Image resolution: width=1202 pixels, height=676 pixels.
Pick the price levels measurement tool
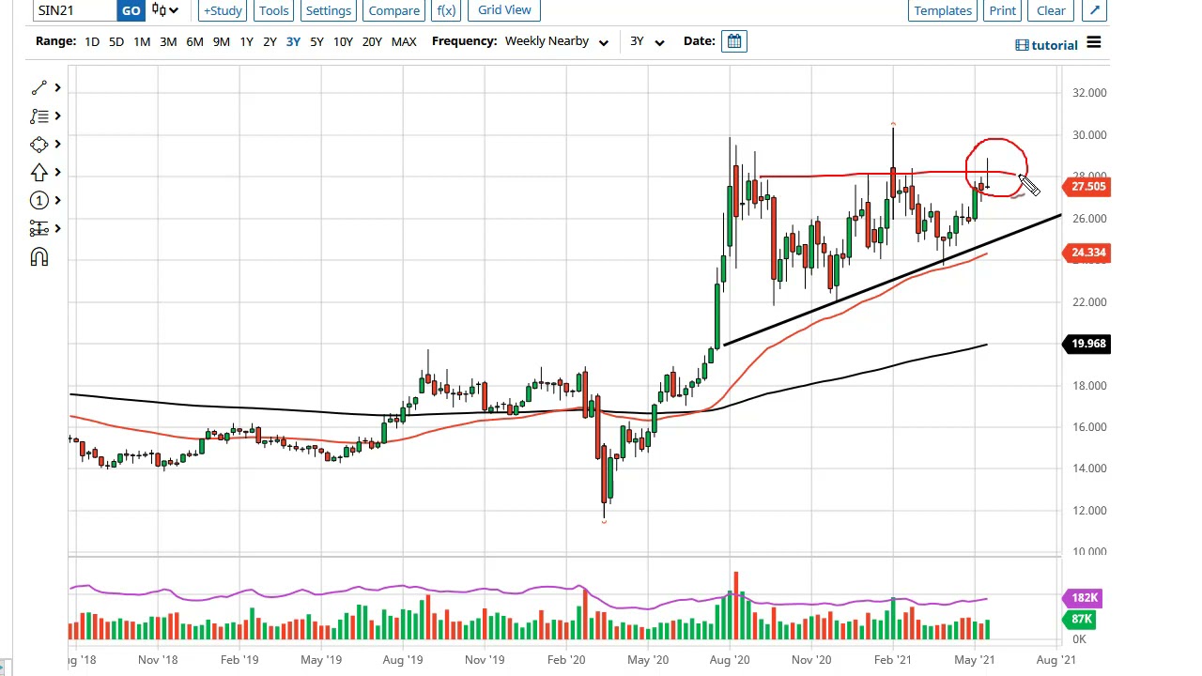(x=39, y=228)
